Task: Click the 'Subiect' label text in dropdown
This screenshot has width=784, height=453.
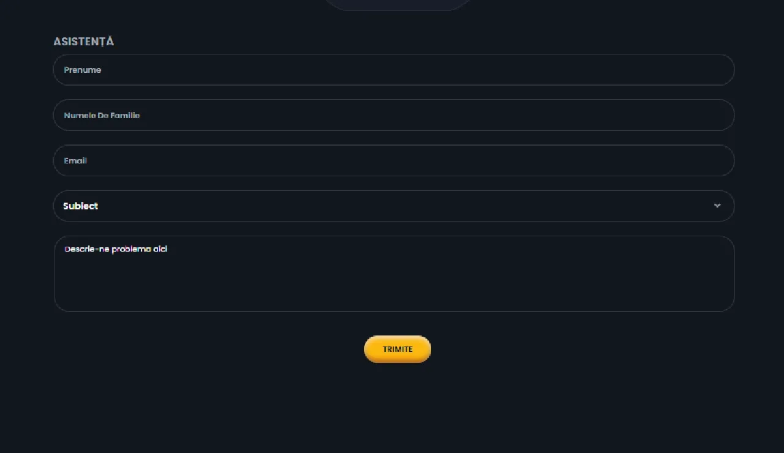Action: pos(80,206)
